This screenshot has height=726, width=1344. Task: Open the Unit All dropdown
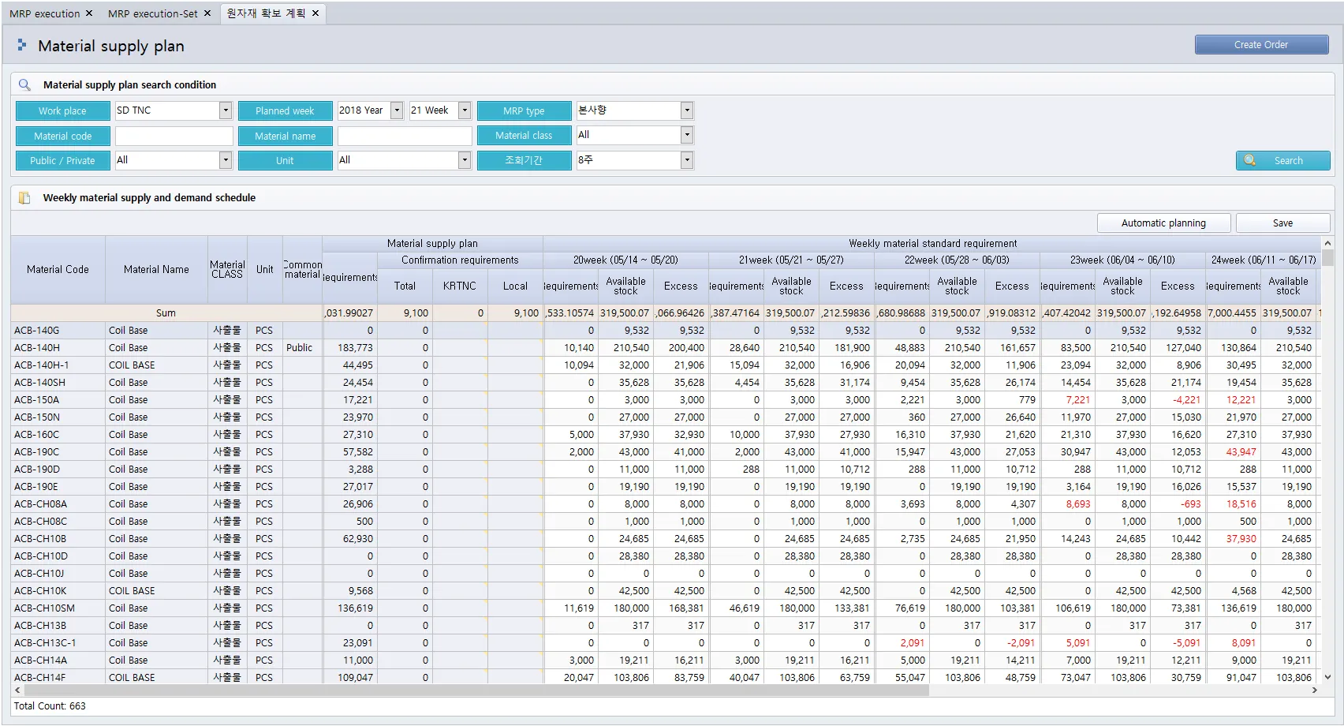[465, 160]
